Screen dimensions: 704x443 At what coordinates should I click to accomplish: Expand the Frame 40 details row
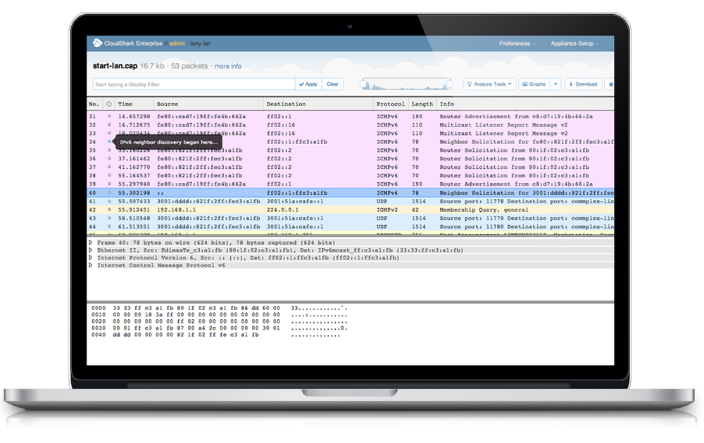click(x=90, y=243)
